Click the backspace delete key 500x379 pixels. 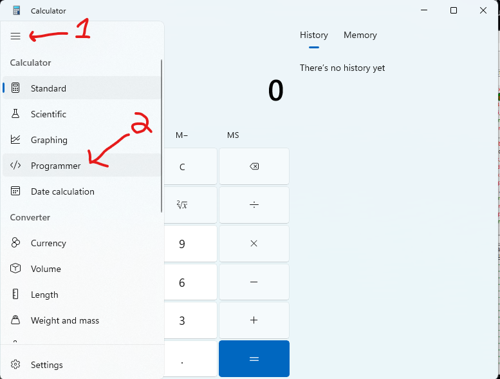coord(254,166)
